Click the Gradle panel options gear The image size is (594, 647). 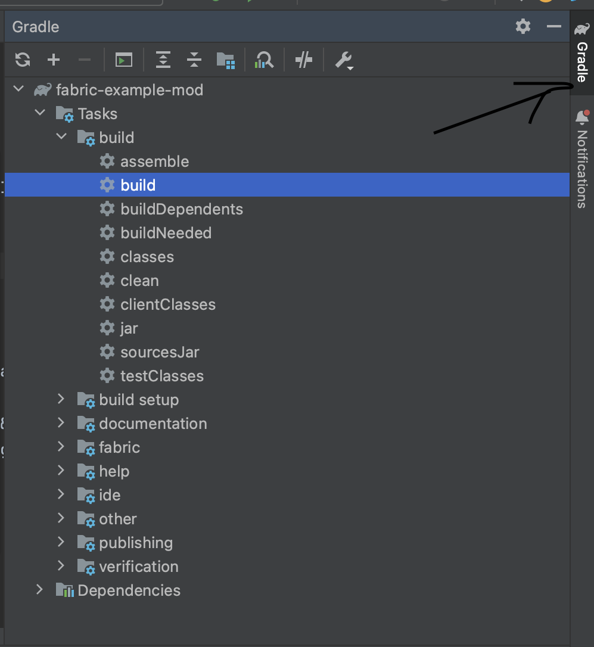pyautogui.click(x=523, y=26)
